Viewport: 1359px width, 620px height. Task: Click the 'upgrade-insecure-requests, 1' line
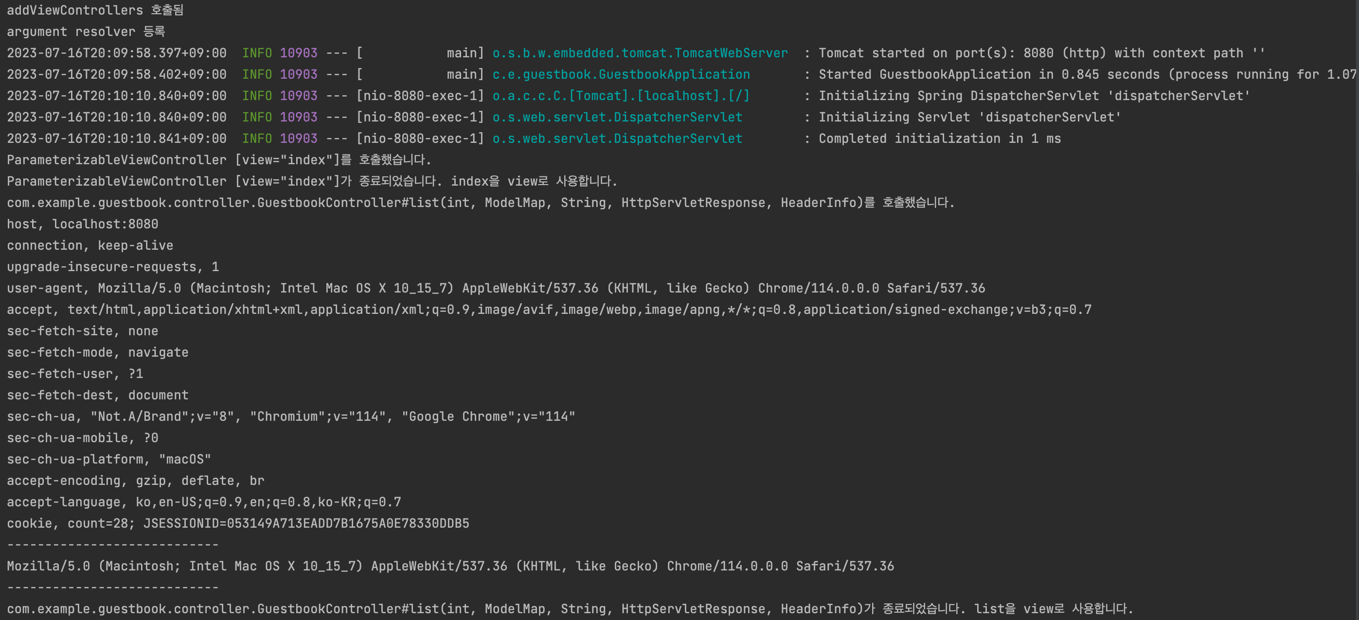coord(113,267)
